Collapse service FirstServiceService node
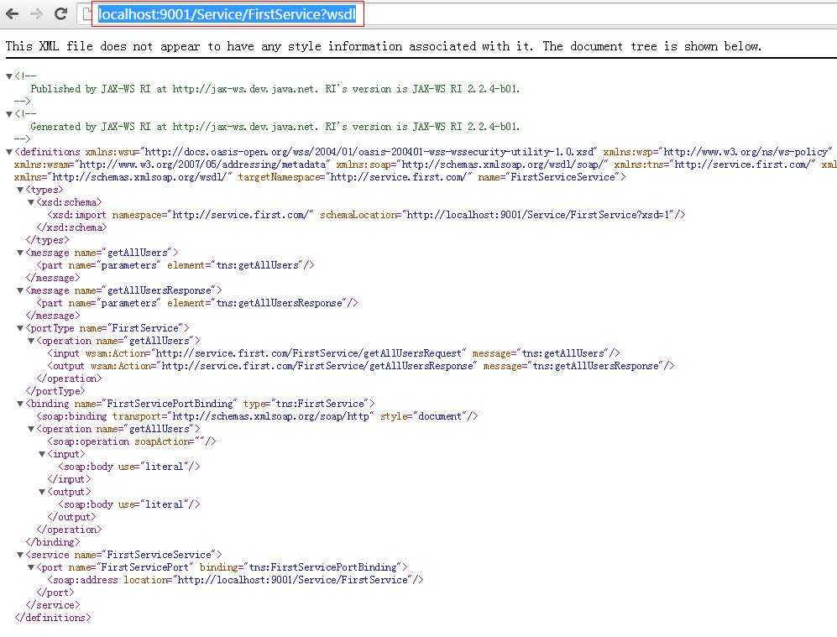Viewport: 837px width, 637px height. [x=20, y=556]
